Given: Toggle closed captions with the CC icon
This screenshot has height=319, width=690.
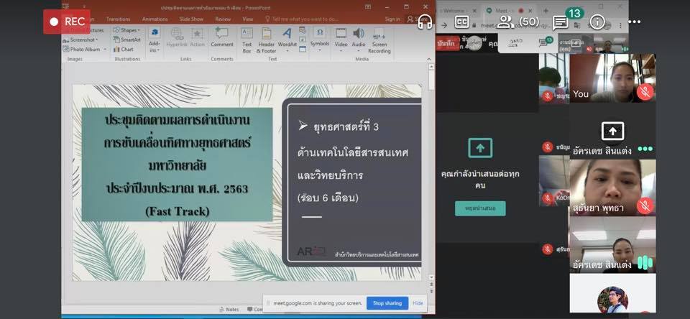Looking at the screenshot, I should pyautogui.click(x=462, y=22).
